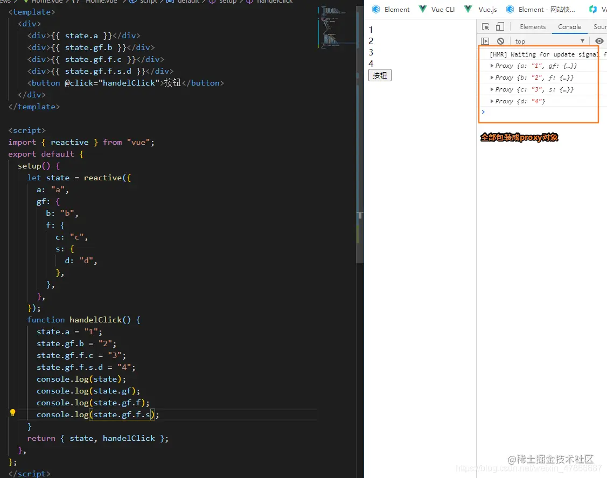Image resolution: width=607 pixels, height=478 pixels.
Task: Click the inspect element picker icon
Action: click(x=485, y=27)
